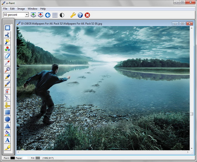This screenshot has height=162, width=197.
Task: Click the black-white contrast icon
Action: 62,15
